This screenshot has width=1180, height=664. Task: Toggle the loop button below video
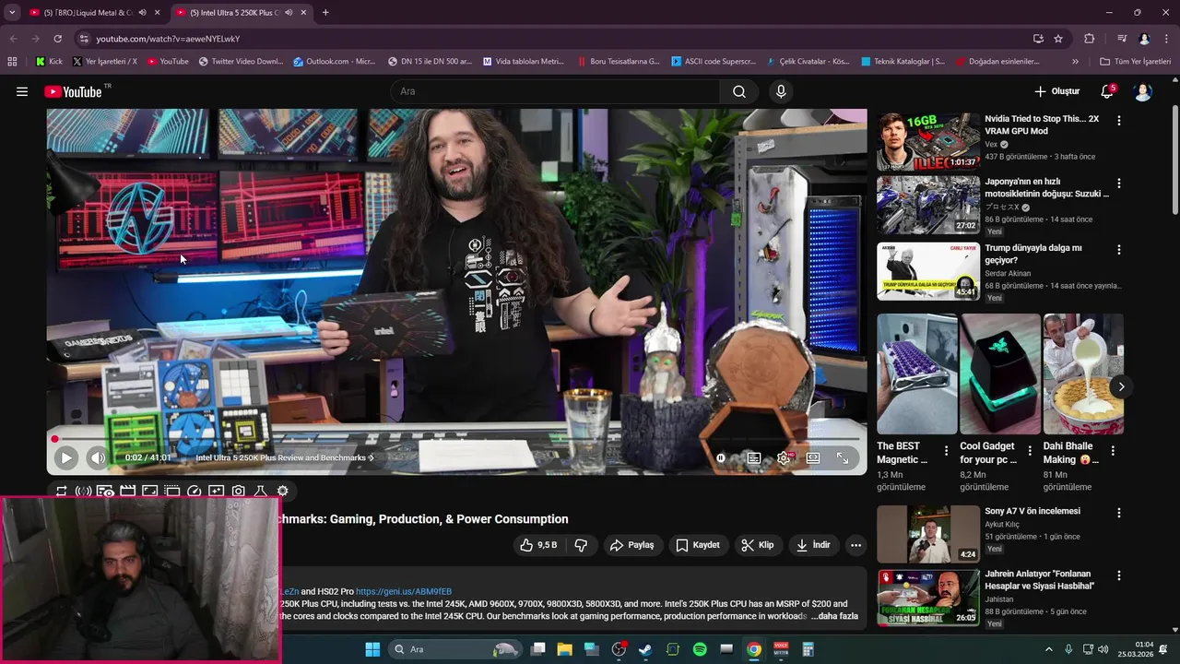61,492
